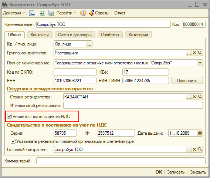The width and height of the screenshot is (210, 178).
Task: Switch to the Контакты tab
Action: 40,35
